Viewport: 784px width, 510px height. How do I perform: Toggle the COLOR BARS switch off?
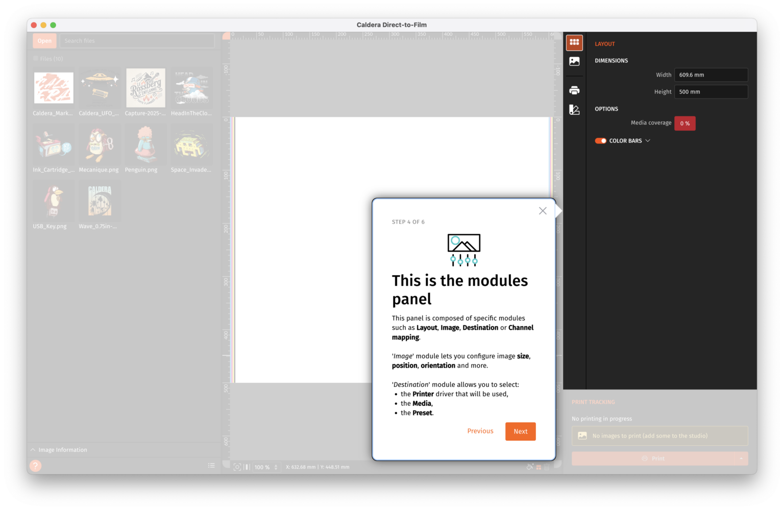coord(600,140)
